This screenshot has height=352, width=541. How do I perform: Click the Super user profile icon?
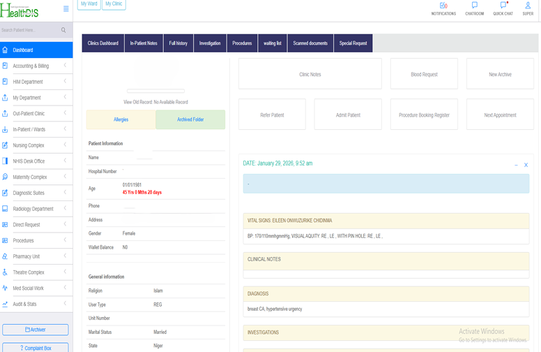(528, 6)
